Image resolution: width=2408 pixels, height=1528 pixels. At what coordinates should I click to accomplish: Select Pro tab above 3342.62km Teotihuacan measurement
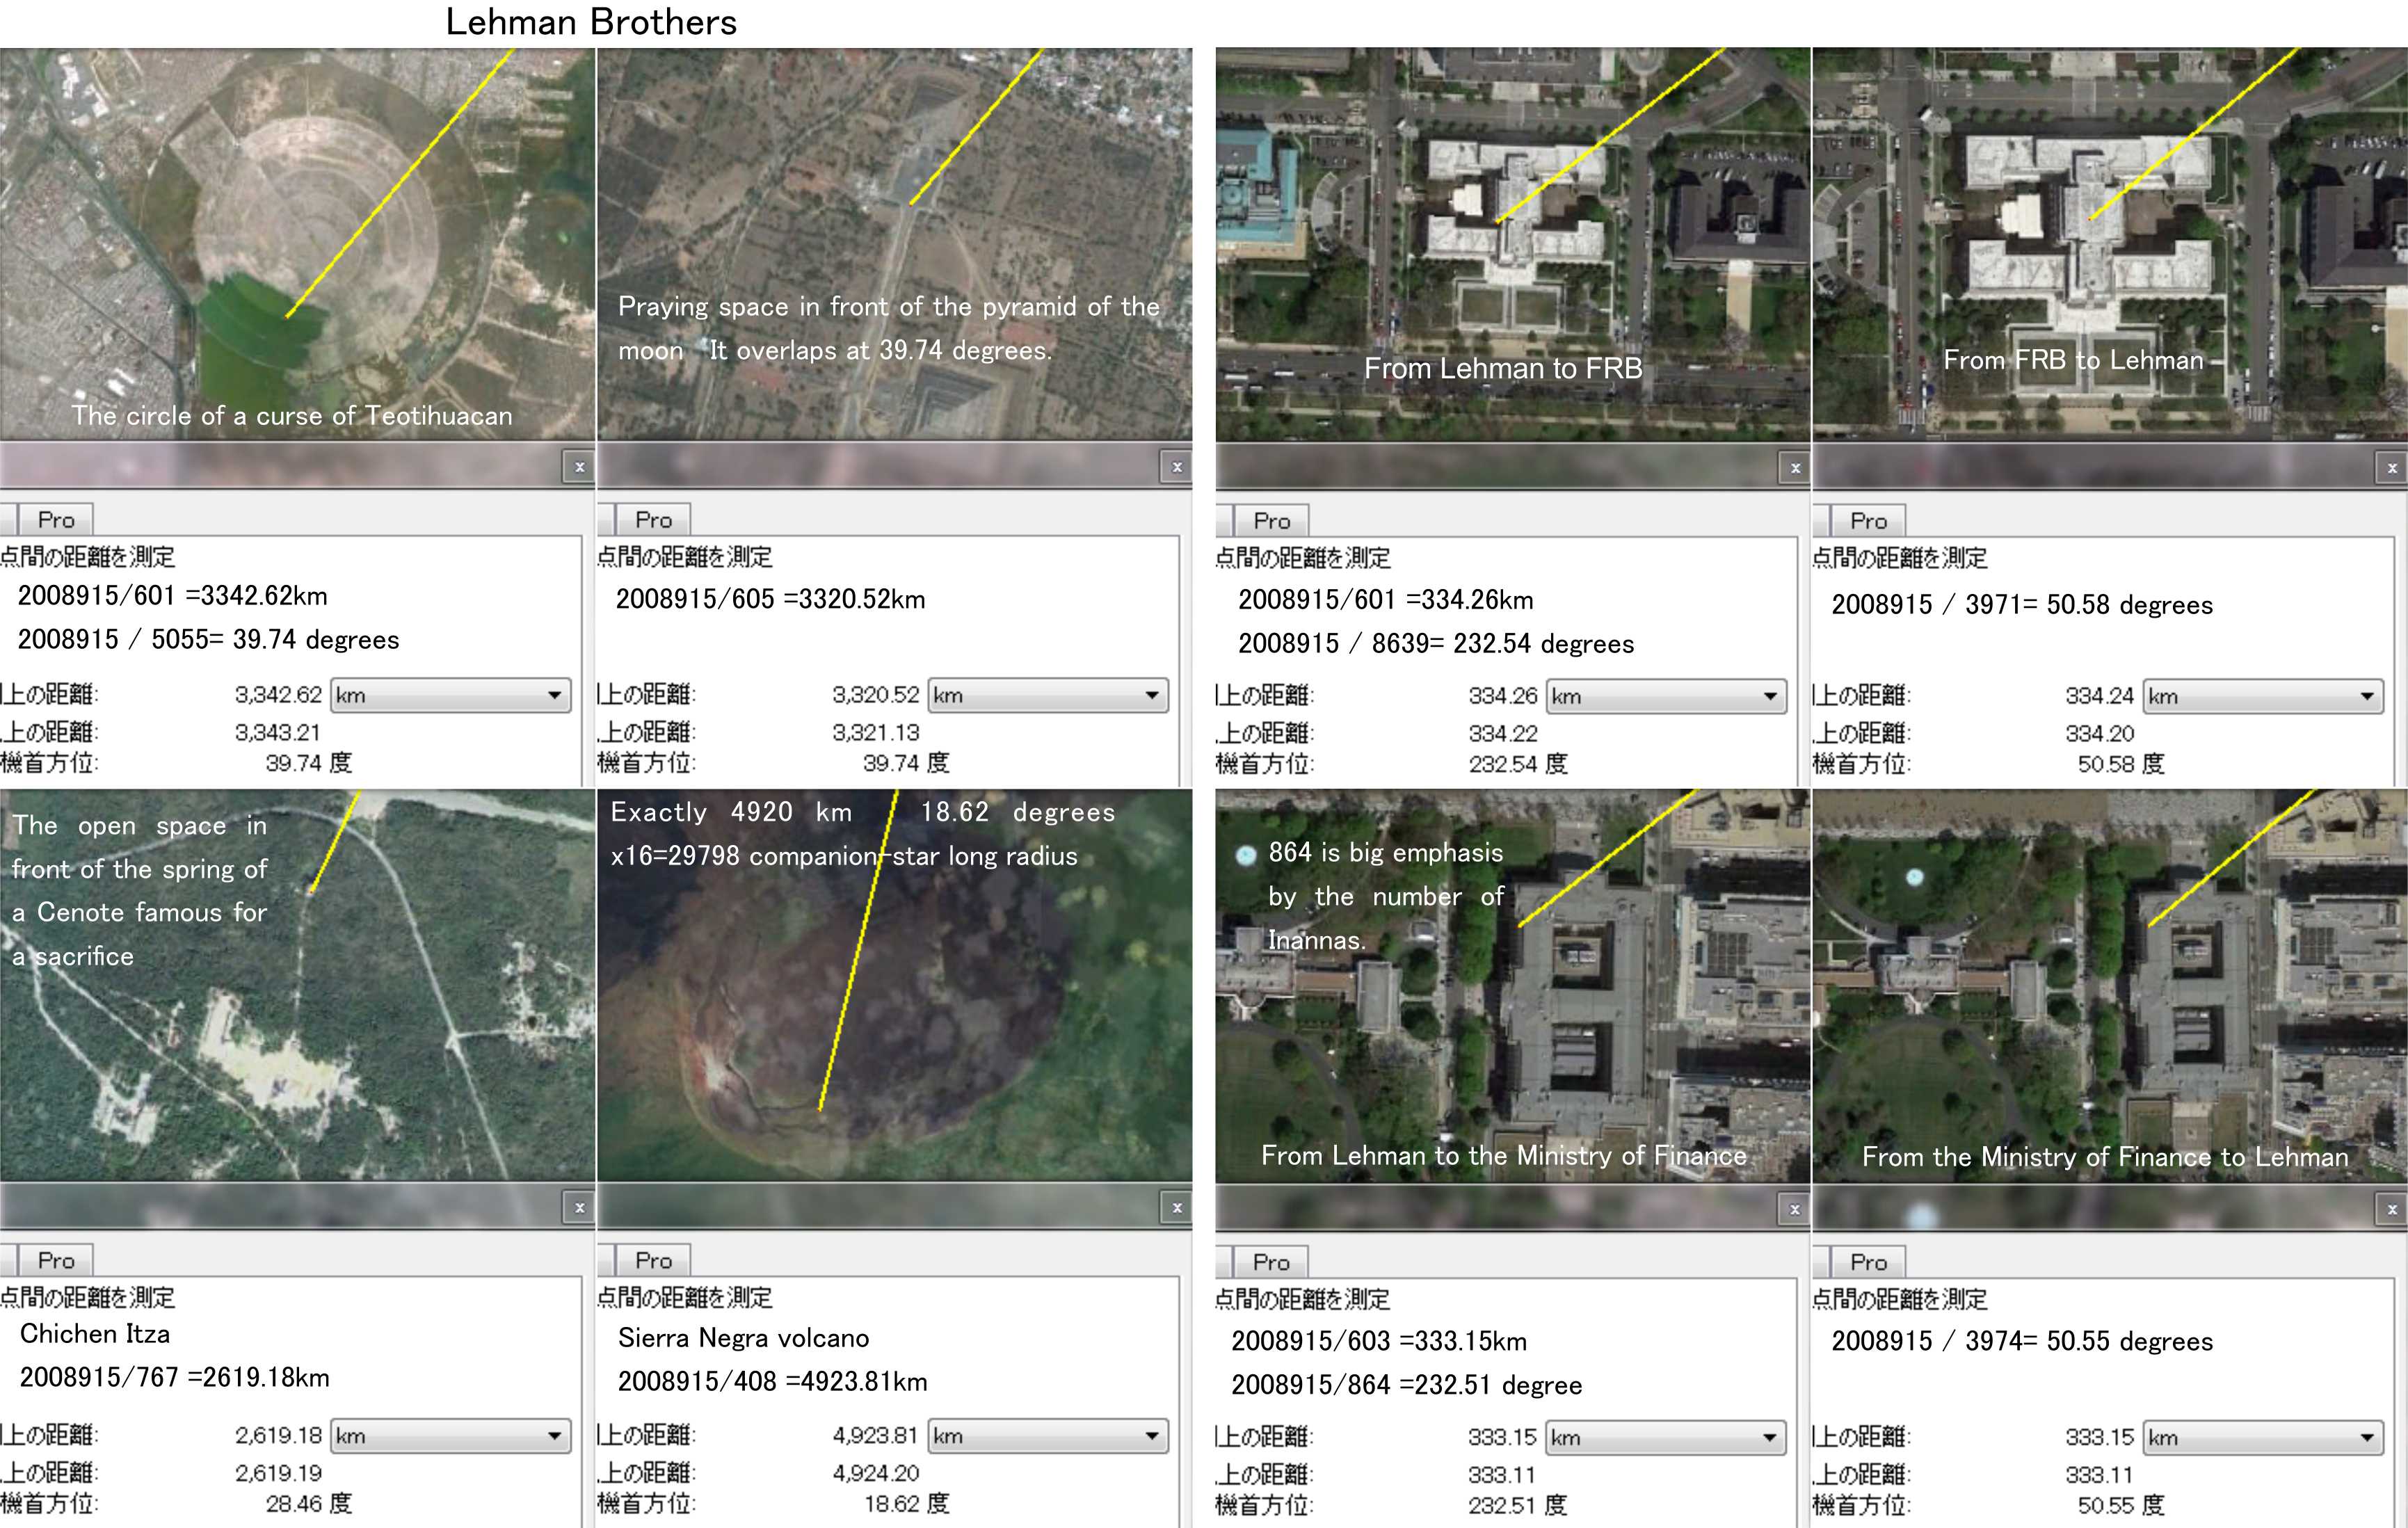56,520
